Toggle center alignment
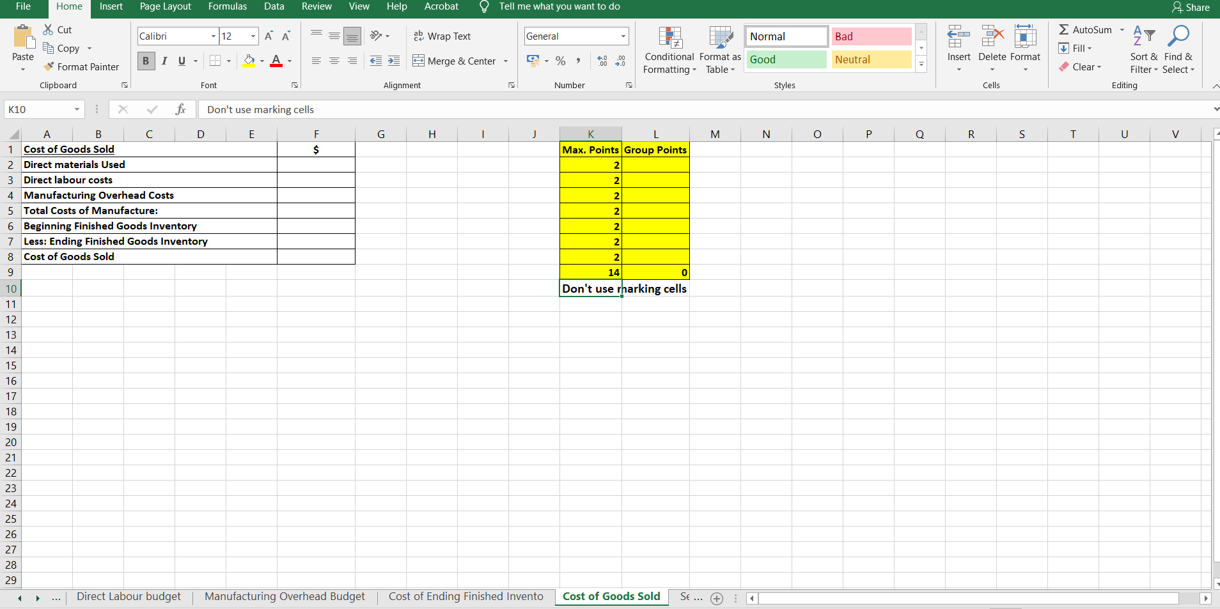The image size is (1220, 609). click(334, 61)
